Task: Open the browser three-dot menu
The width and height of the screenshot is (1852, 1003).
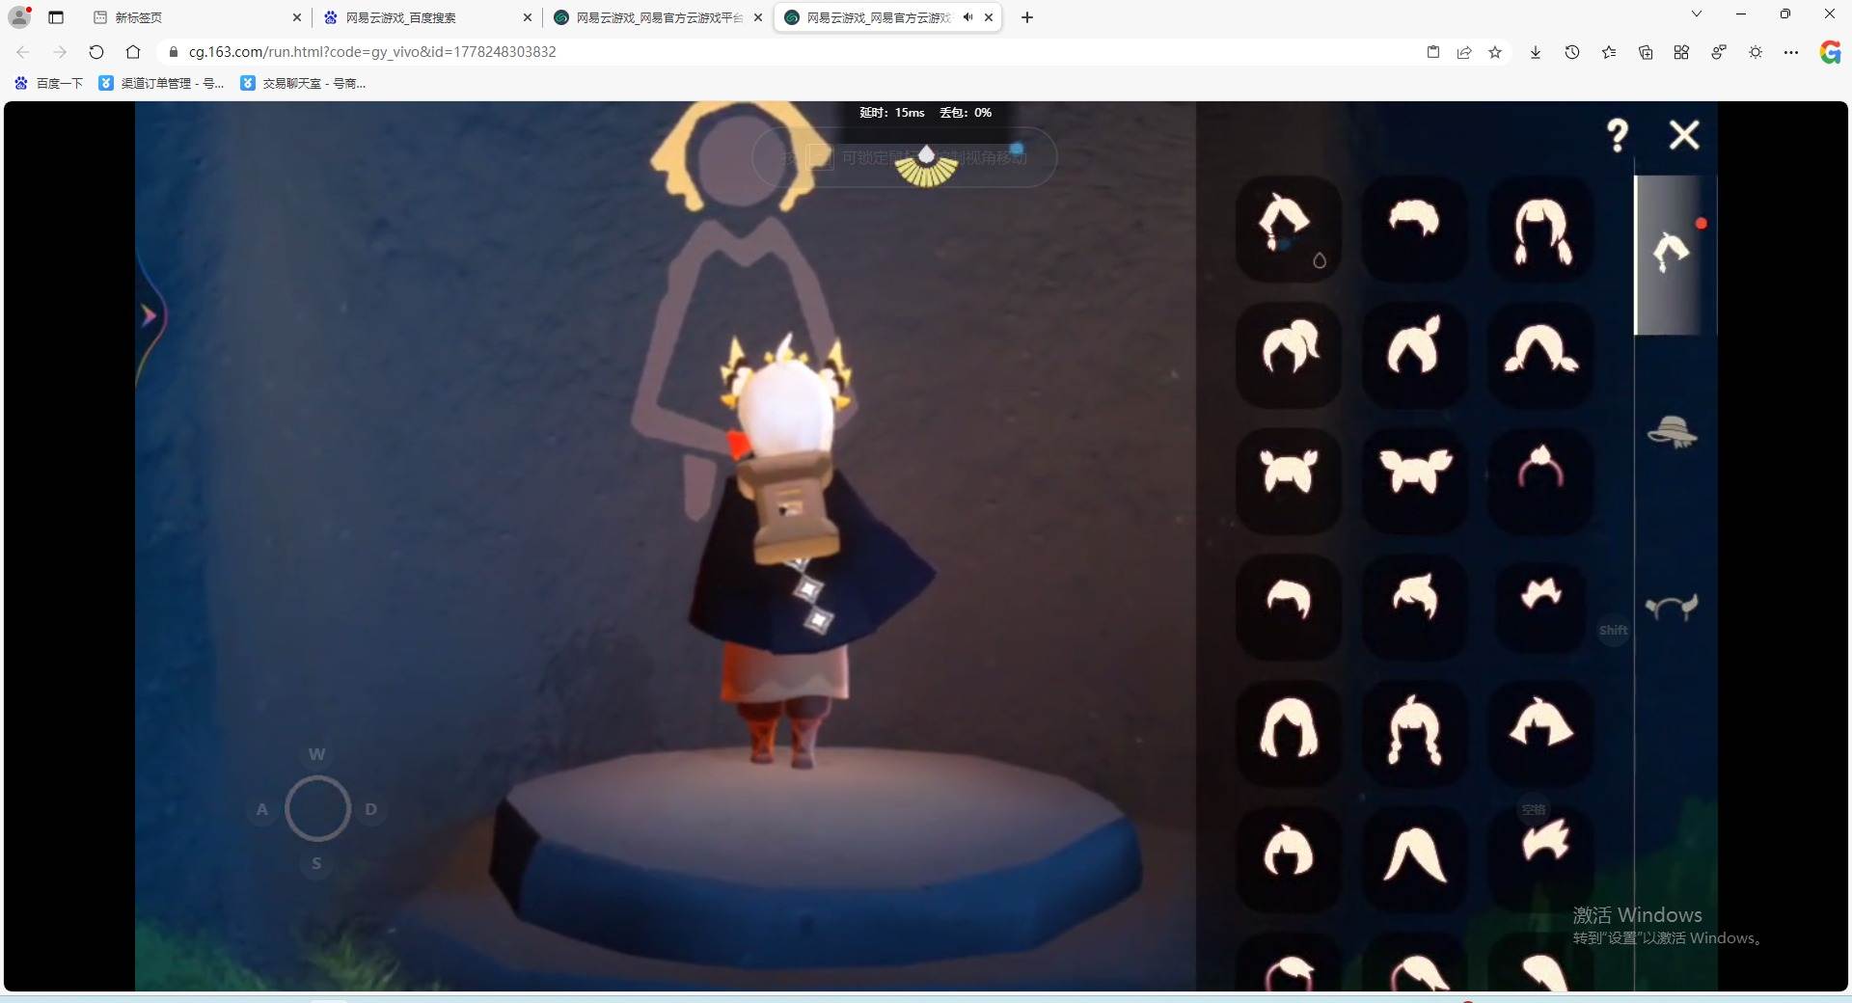Action: click(1791, 52)
